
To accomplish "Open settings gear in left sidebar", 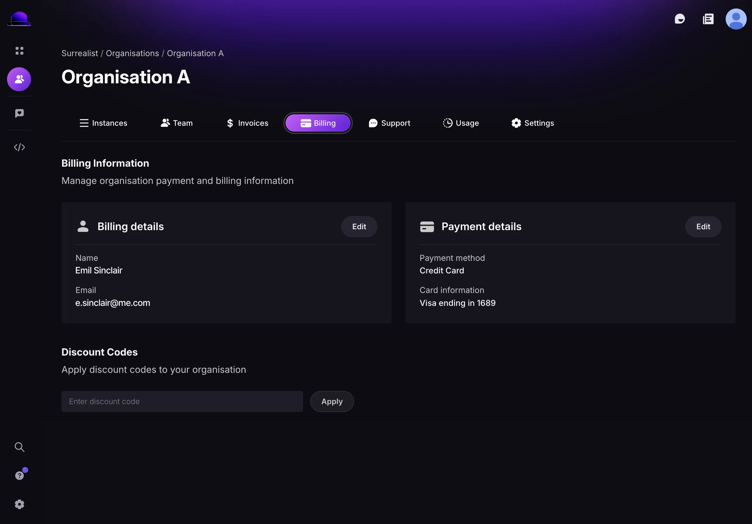I will [x=19, y=504].
